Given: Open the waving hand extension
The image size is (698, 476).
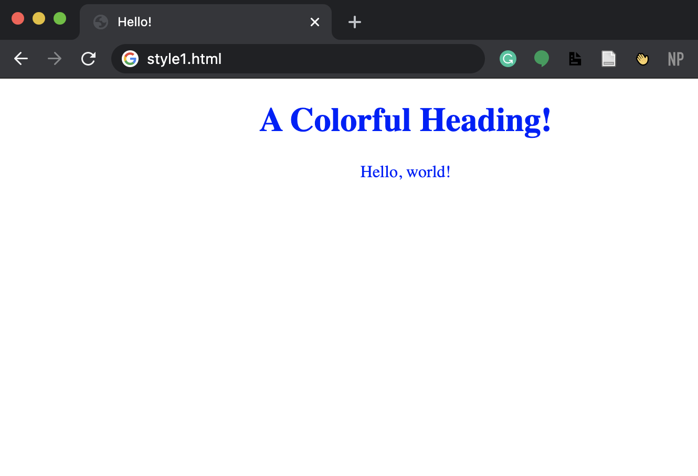Looking at the screenshot, I should pyautogui.click(x=642, y=59).
